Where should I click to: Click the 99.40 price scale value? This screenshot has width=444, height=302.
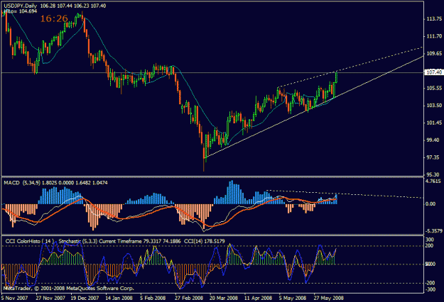click(x=433, y=140)
